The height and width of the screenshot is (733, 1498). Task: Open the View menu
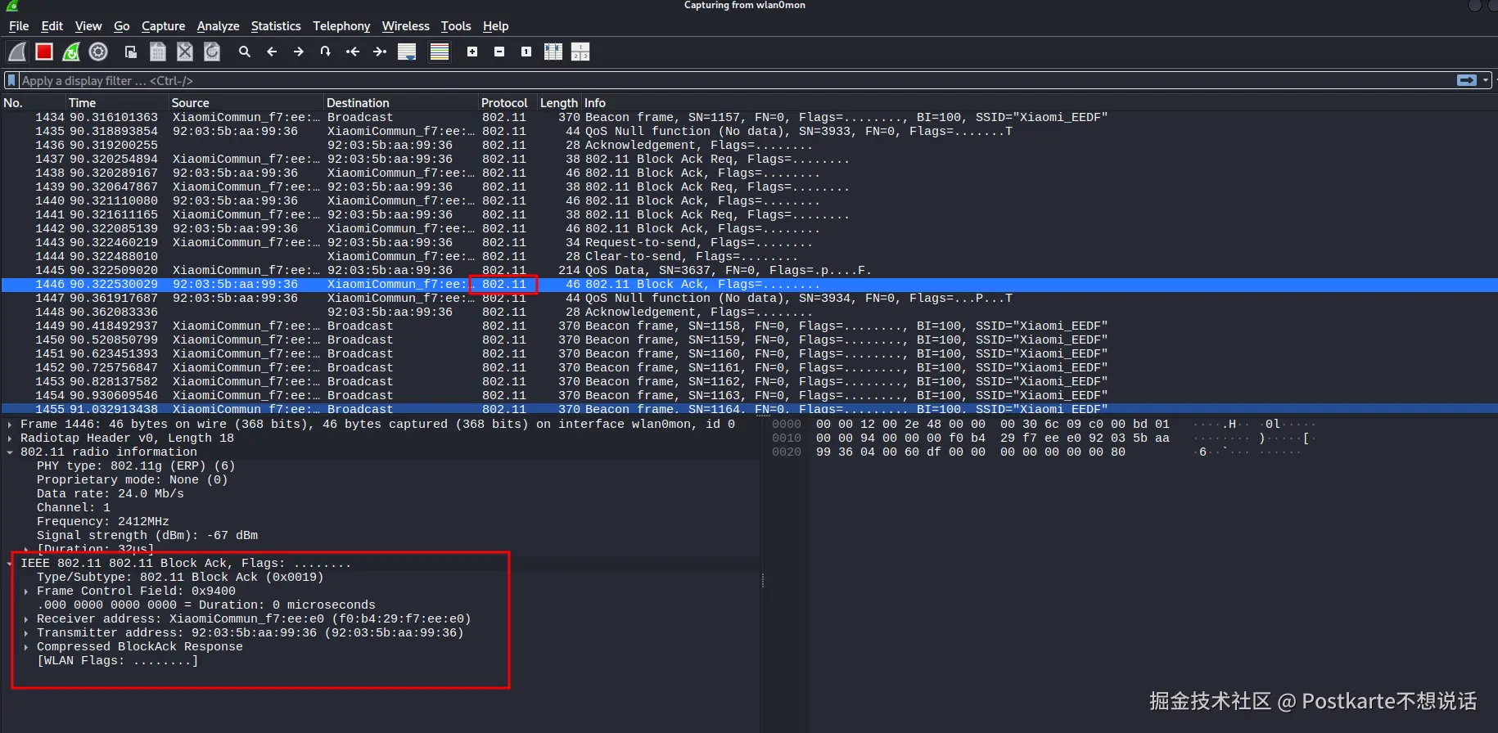point(88,26)
